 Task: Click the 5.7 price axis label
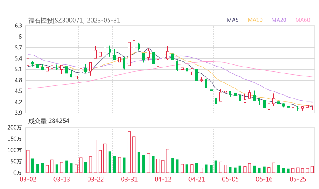[18, 48]
